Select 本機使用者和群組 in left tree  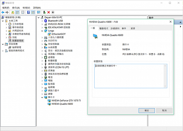point(21,34)
